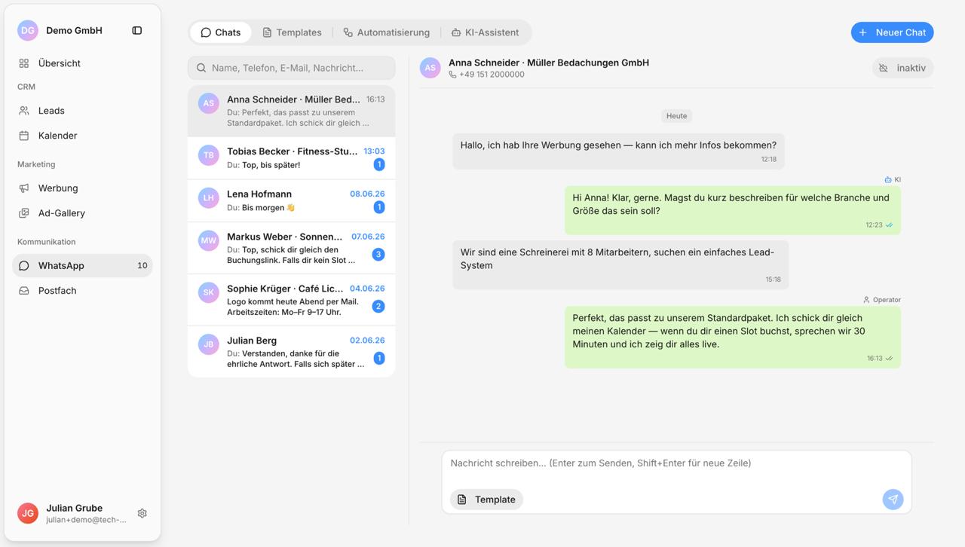Switch to the Chats tab
This screenshot has width=965, height=547.
[x=221, y=32]
